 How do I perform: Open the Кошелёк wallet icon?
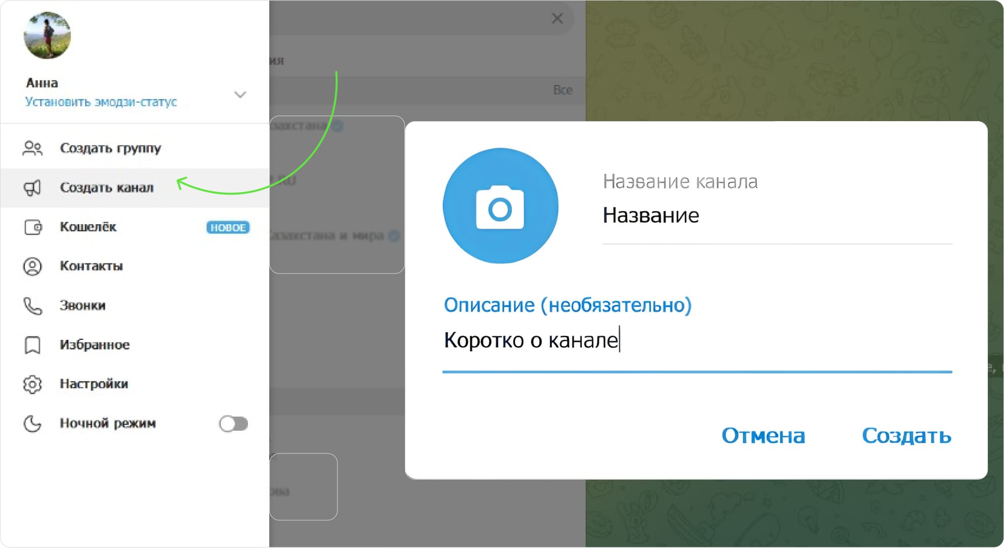33,227
